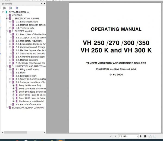Select Every 2000 Hours bookmark
The width and height of the screenshot is (163, 141).
[32, 98]
